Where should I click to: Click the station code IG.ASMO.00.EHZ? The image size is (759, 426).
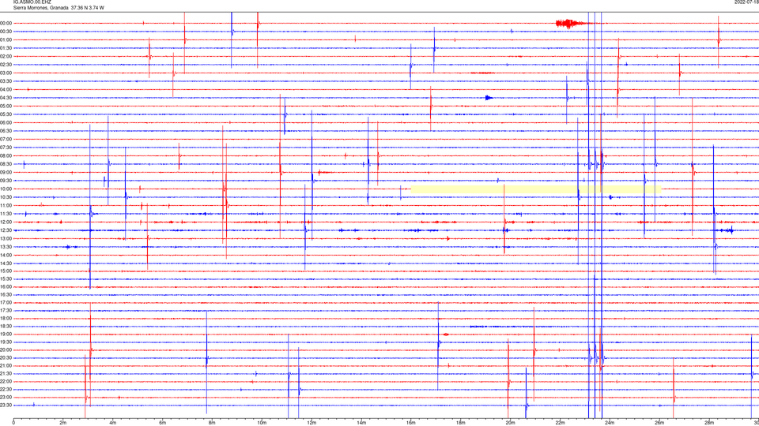pyautogui.click(x=32, y=2)
